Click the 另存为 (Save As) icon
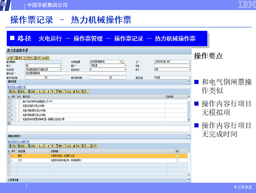Viewport: 256px width, 193px height. pyautogui.click(x=28, y=58)
